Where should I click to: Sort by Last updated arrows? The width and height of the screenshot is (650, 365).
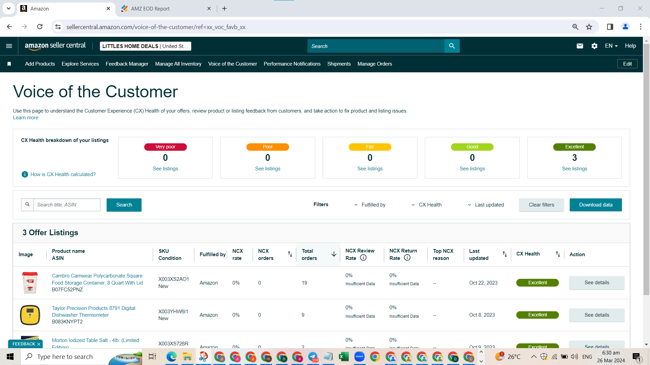click(x=504, y=254)
